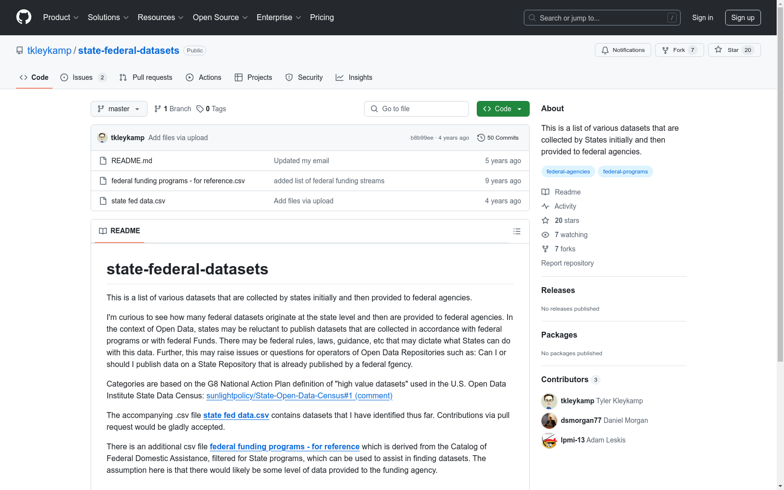Click the commit history clock icon
Viewport: 784px width, 490px height.
(x=481, y=138)
